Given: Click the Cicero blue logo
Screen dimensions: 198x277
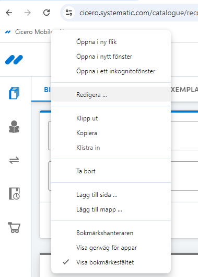Looking at the screenshot, I should (14, 60).
